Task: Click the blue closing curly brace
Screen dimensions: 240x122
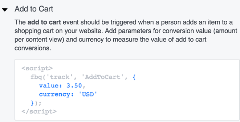Action: point(32,103)
